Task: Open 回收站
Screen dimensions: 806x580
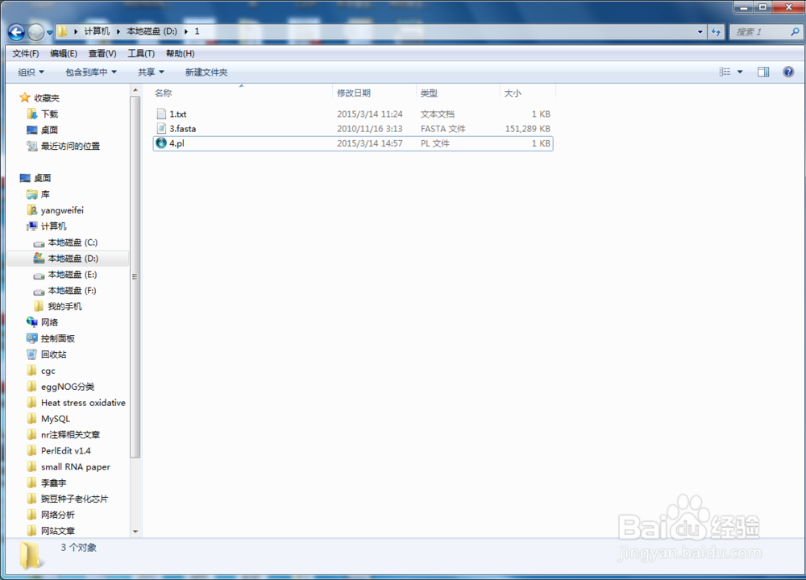Action: (x=53, y=354)
